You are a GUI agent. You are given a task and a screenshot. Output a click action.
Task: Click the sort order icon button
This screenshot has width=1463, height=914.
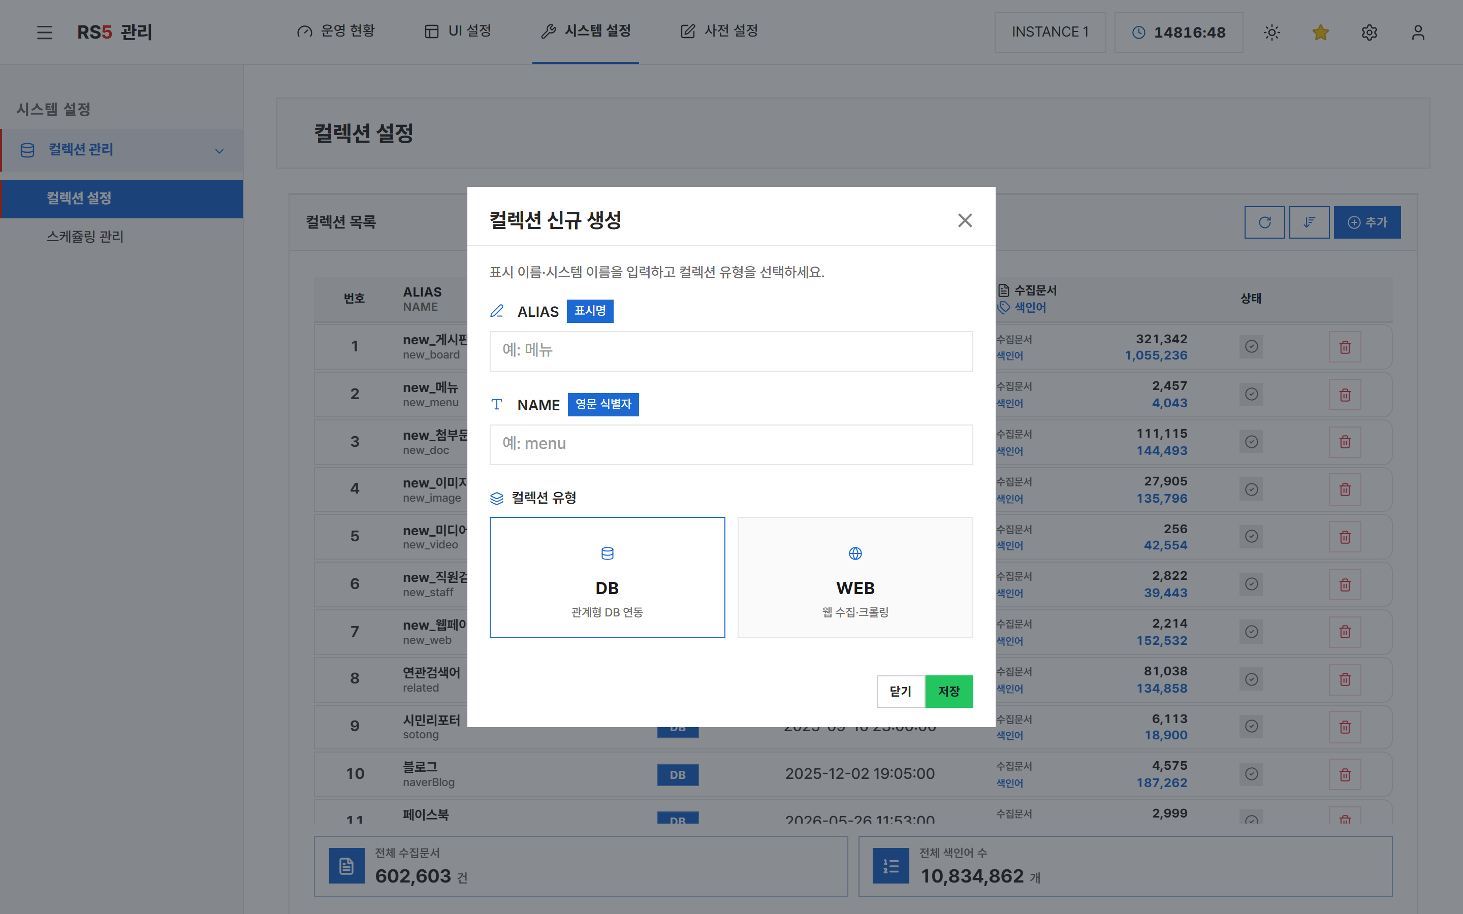click(1309, 222)
